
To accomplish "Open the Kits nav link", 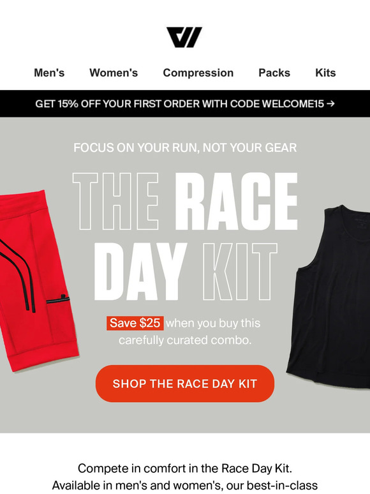I will 325,73.
